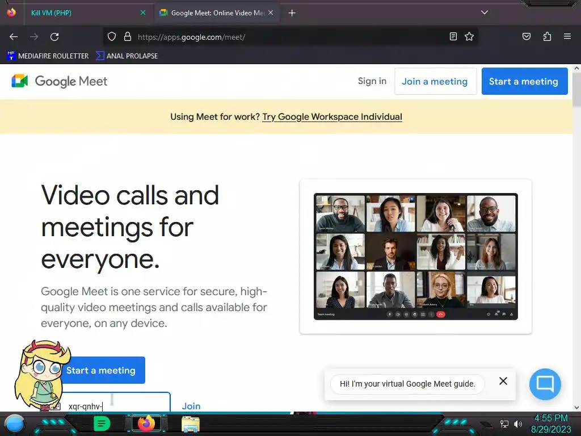
Task: Click the Hi! I'm your virtual guide message
Action: pyautogui.click(x=407, y=384)
